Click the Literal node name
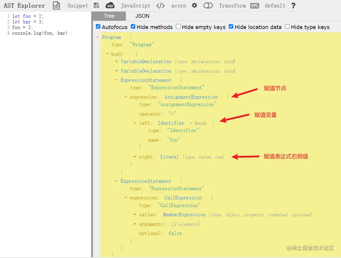 point(169,157)
